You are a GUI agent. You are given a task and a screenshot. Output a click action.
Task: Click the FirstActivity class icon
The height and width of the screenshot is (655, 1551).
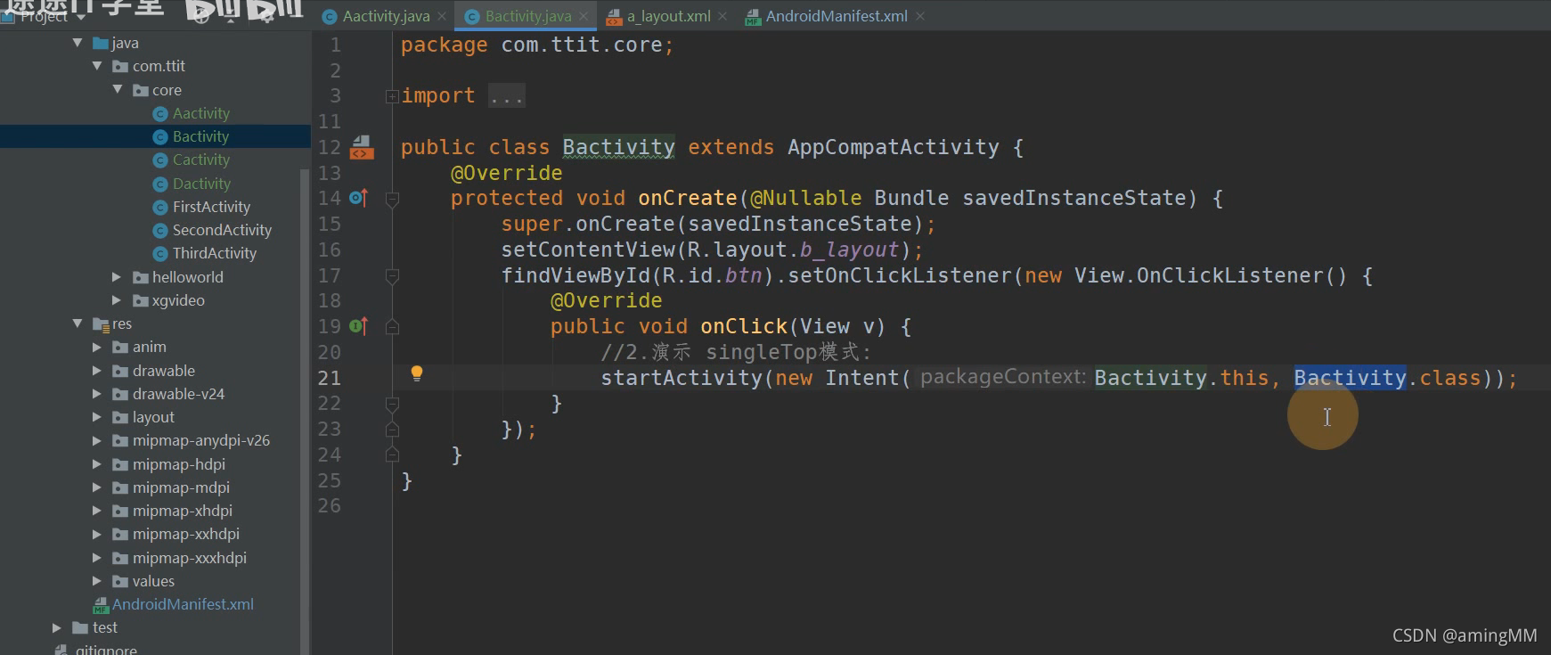click(x=160, y=208)
